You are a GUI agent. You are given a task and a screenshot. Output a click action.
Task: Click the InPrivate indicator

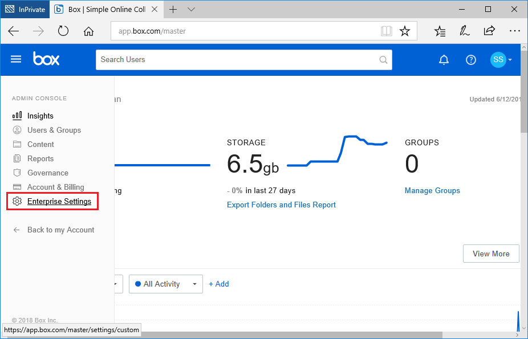[25, 10]
